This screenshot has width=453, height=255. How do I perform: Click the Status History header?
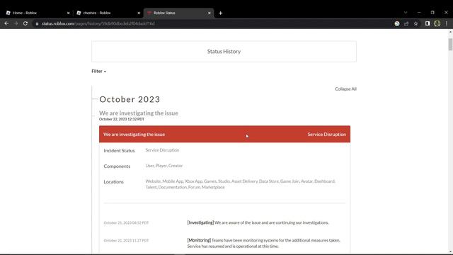(224, 52)
